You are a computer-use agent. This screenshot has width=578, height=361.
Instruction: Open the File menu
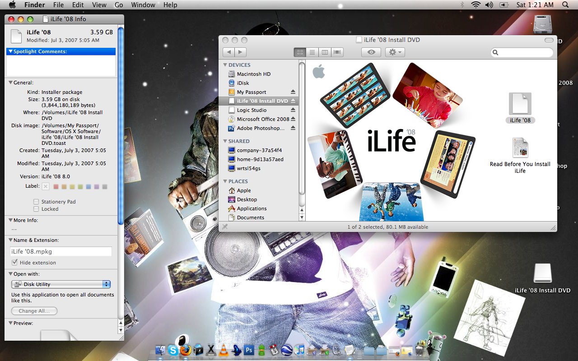coord(58,5)
